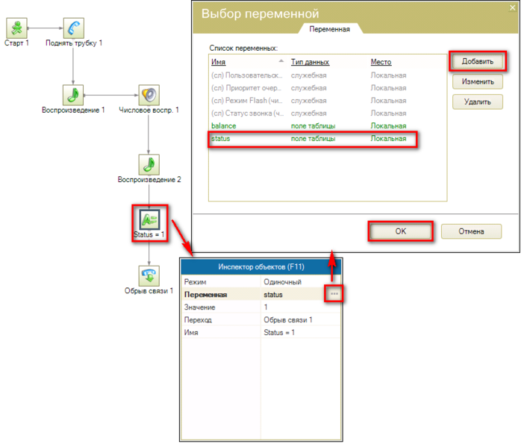524x447 pixels.
Task: Select the Воспроизведение 1 music note node
Action: point(73,95)
